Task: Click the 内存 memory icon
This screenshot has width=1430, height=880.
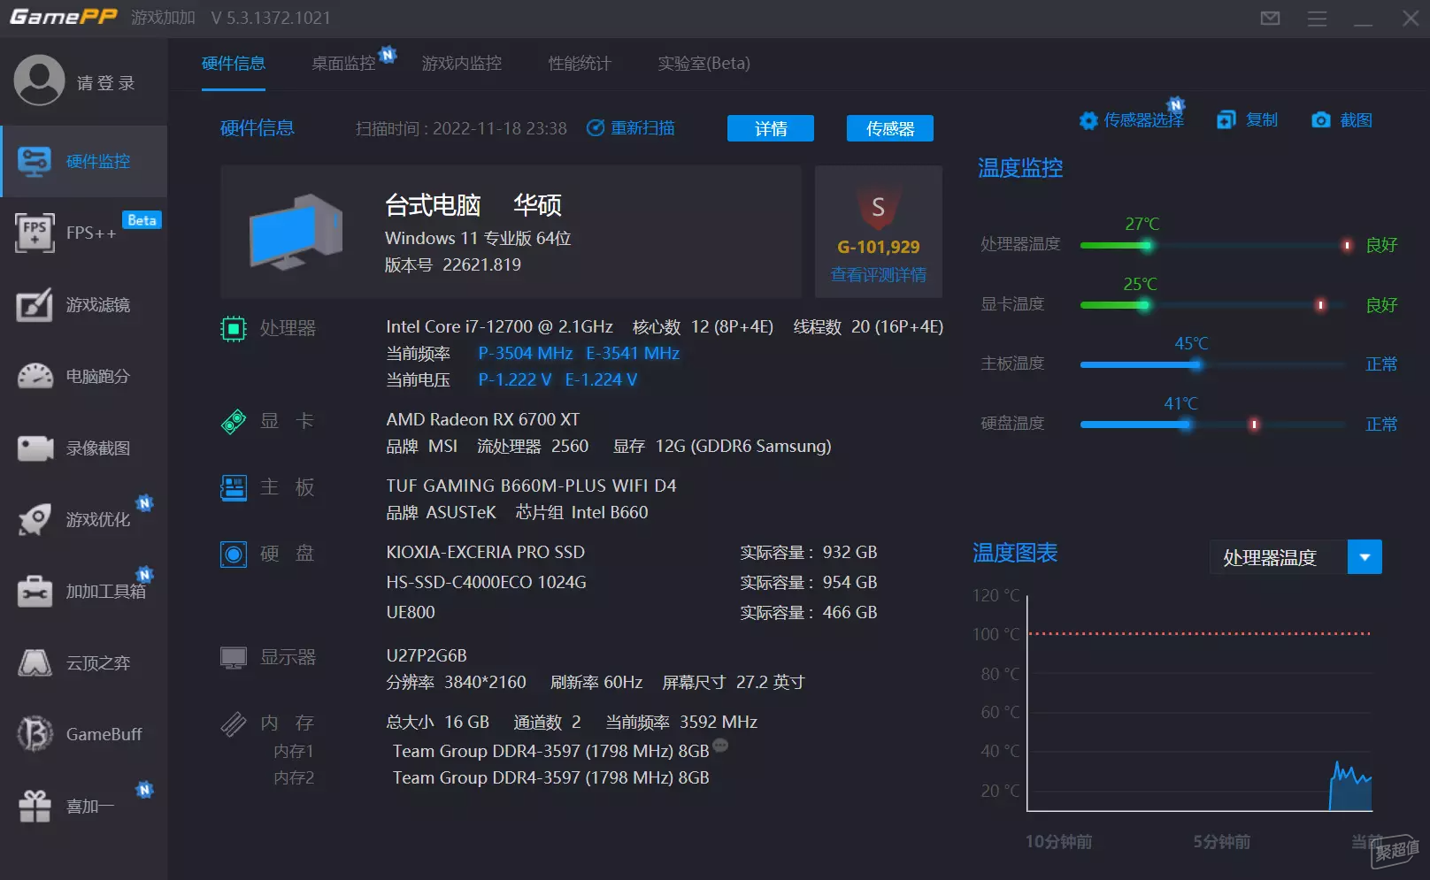Action: coord(233,724)
